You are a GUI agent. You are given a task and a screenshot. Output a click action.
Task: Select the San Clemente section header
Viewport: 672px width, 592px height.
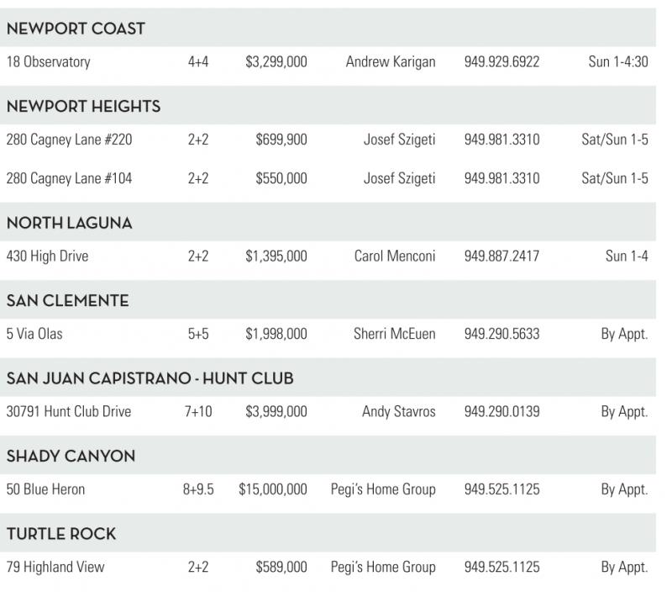click(x=67, y=301)
